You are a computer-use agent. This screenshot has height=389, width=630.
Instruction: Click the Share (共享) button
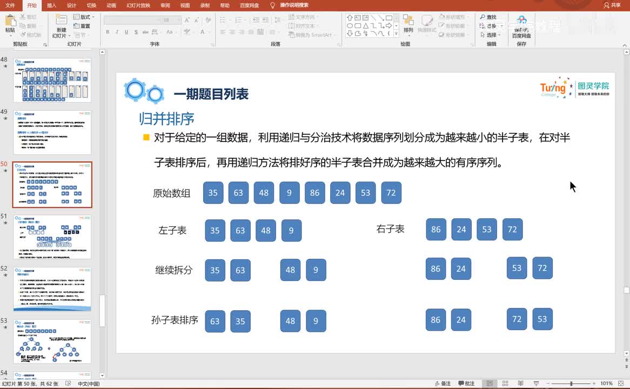(x=612, y=5)
